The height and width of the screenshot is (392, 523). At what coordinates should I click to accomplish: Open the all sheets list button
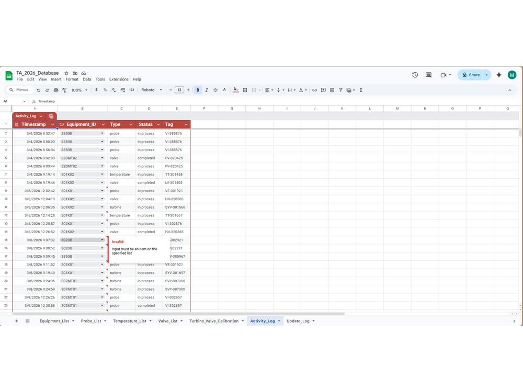(28, 321)
